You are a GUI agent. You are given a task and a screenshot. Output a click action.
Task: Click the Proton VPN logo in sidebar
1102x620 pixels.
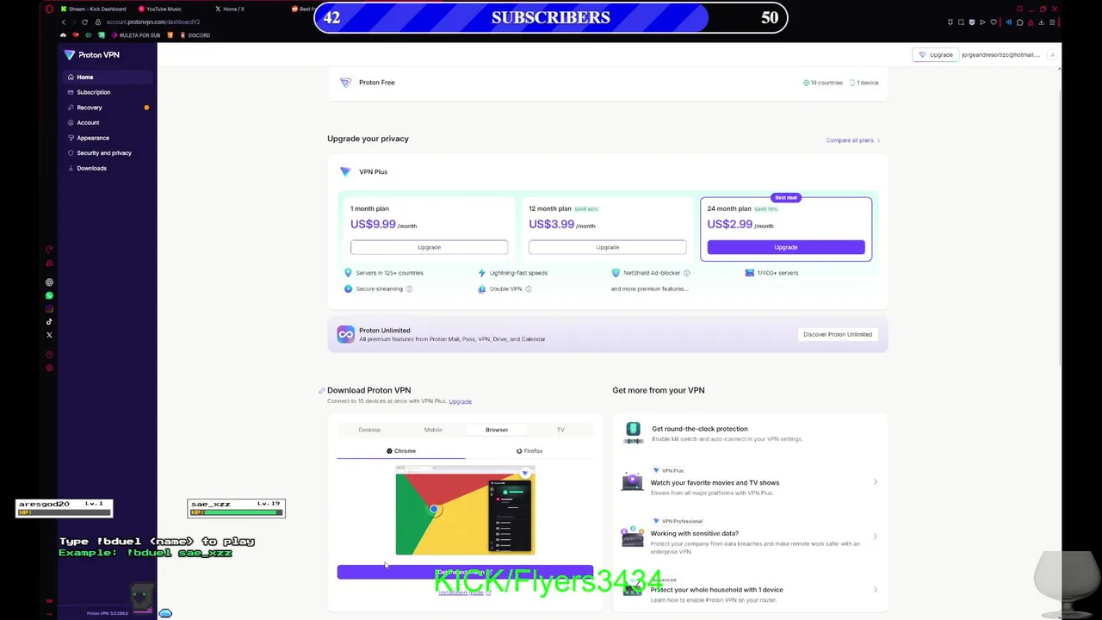pos(91,54)
